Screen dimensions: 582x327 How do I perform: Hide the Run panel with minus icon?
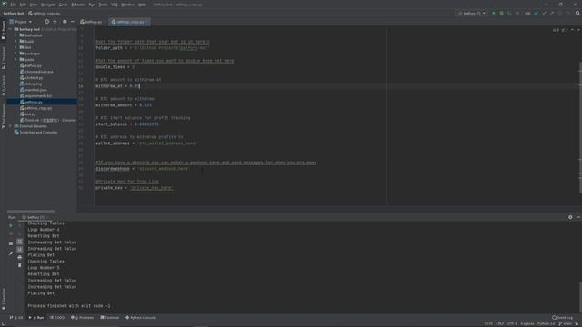point(578,217)
